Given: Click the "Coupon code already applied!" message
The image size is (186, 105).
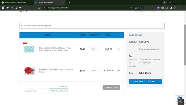Looking at the screenshot, I should click(x=38, y=26).
